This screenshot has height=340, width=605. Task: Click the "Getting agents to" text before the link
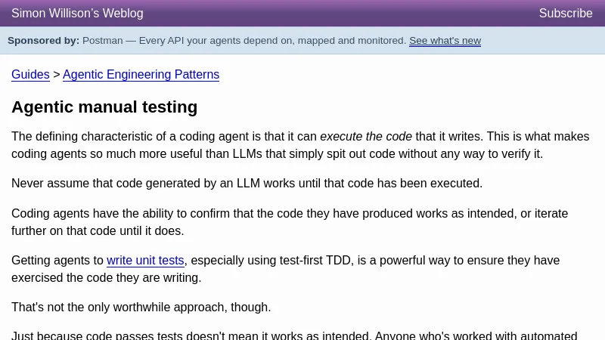tap(57, 261)
